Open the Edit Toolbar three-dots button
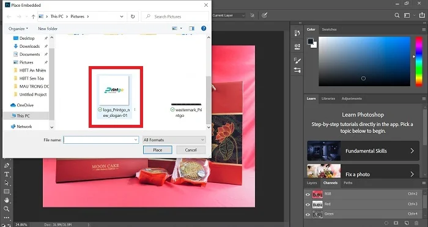This screenshot has height=227, width=428. point(7,218)
